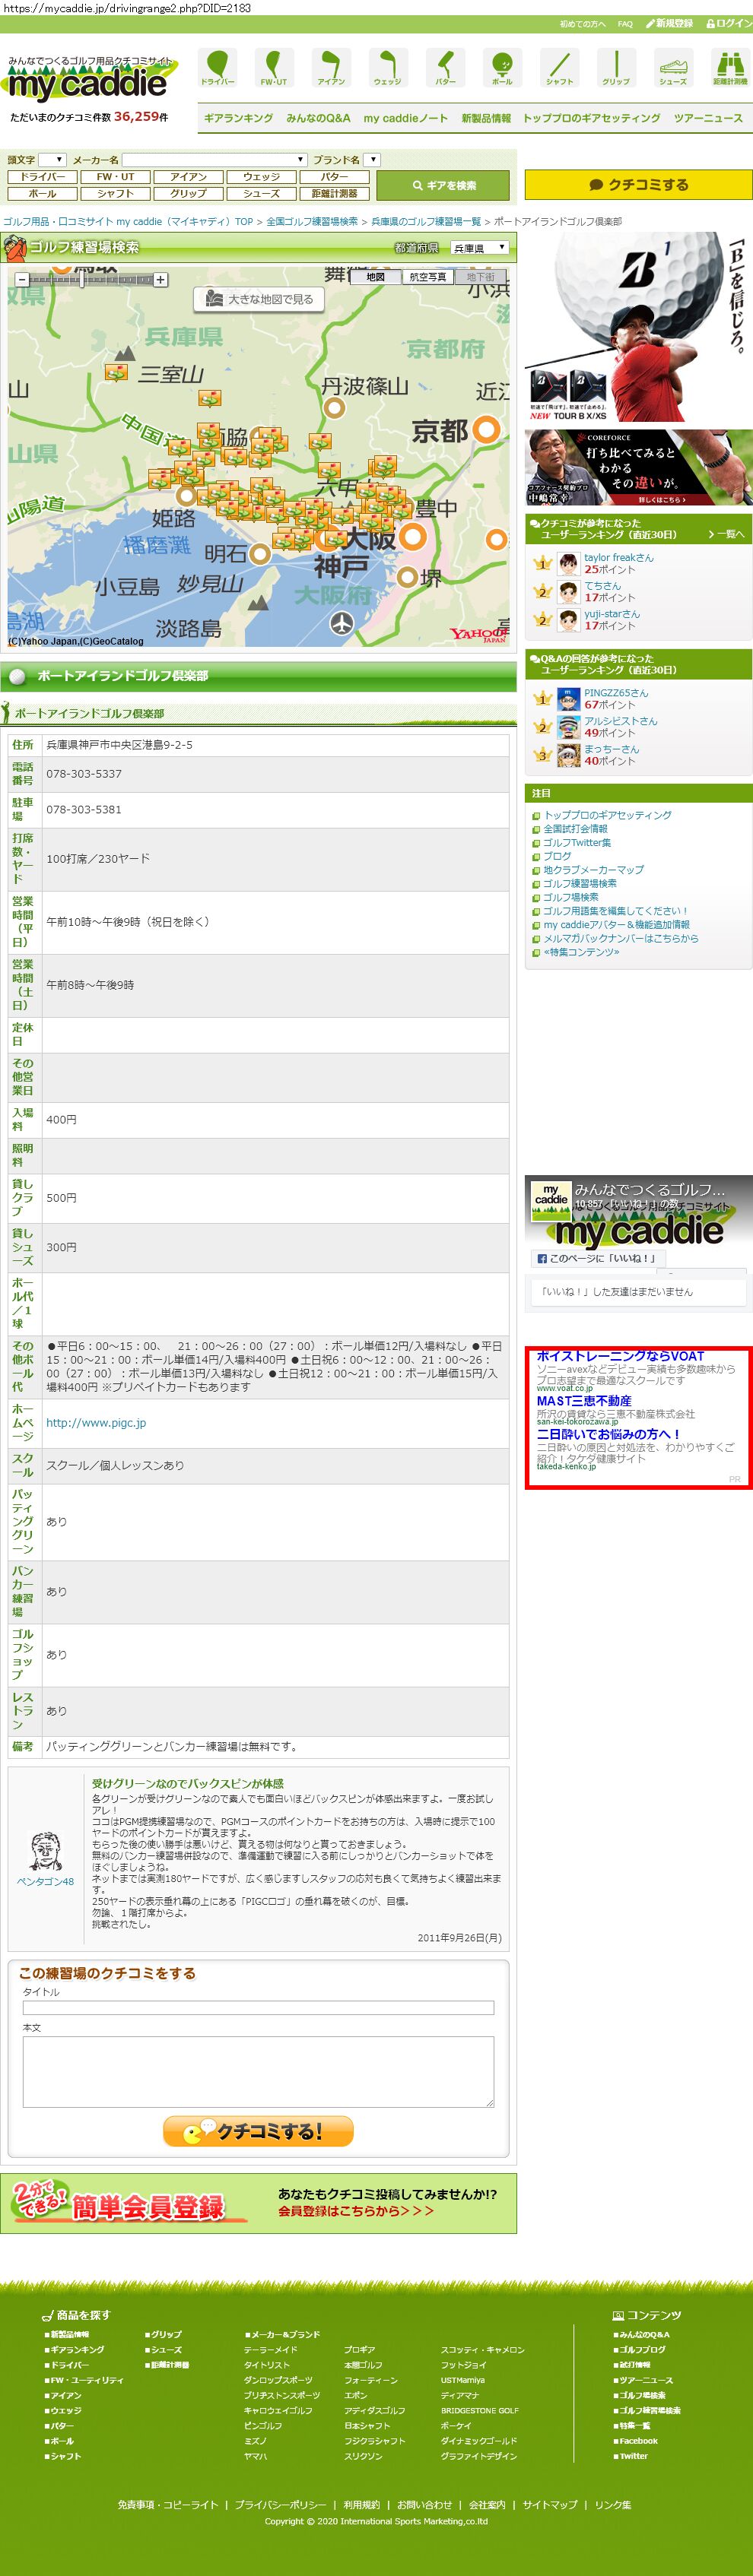Open the Iron (アイアン) category icon
The width and height of the screenshot is (753, 2576).
click(331, 67)
